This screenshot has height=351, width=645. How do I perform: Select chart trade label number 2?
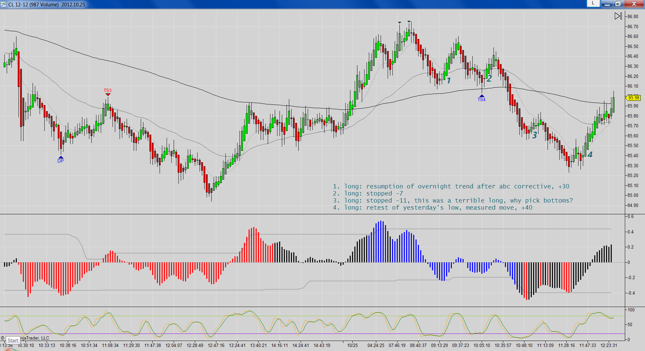489,78
